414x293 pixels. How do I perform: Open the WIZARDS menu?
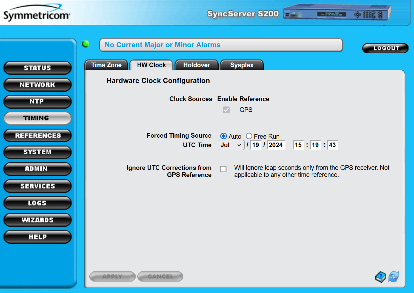click(x=37, y=220)
